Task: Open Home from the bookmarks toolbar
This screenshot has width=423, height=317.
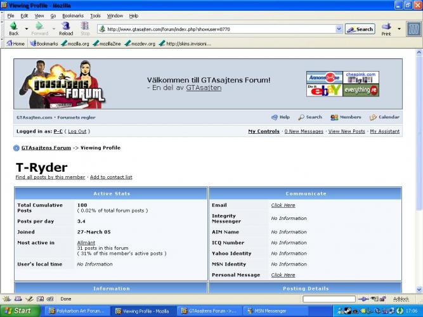Action: coord(15,44)
